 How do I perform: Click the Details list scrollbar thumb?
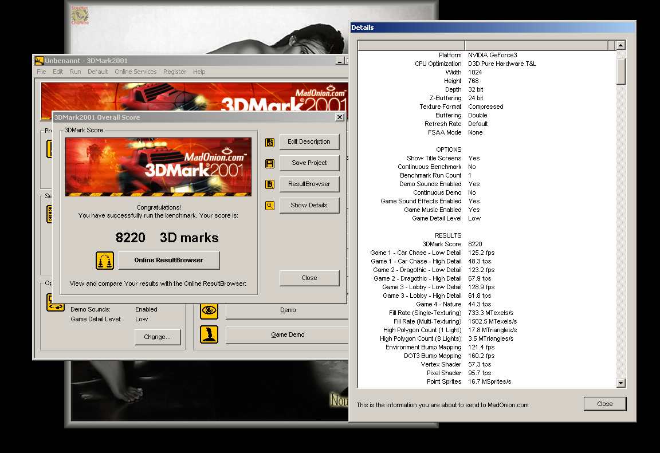(621, 72)
